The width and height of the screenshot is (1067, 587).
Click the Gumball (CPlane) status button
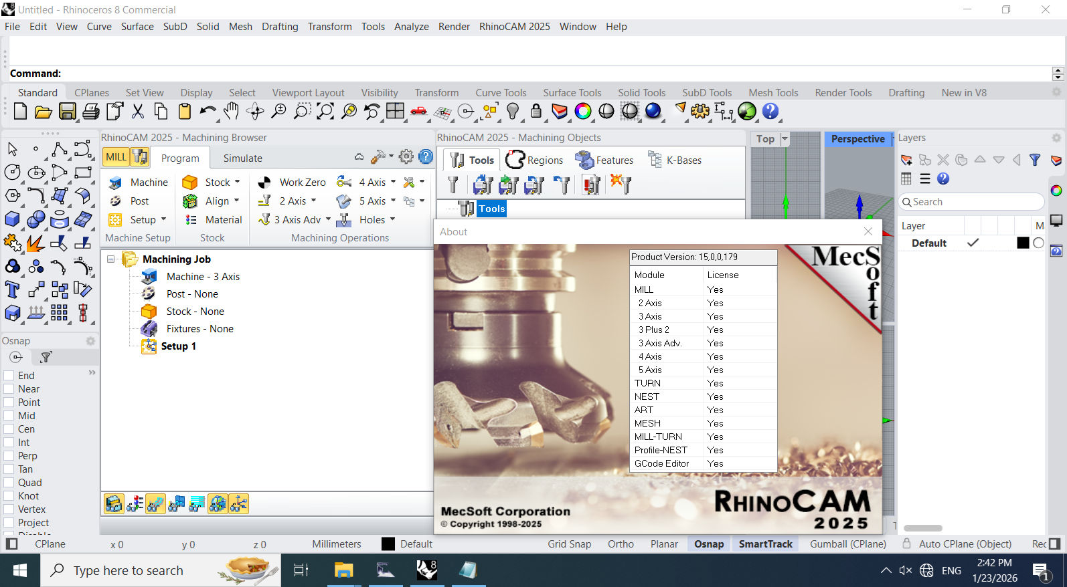click(847, 544)
